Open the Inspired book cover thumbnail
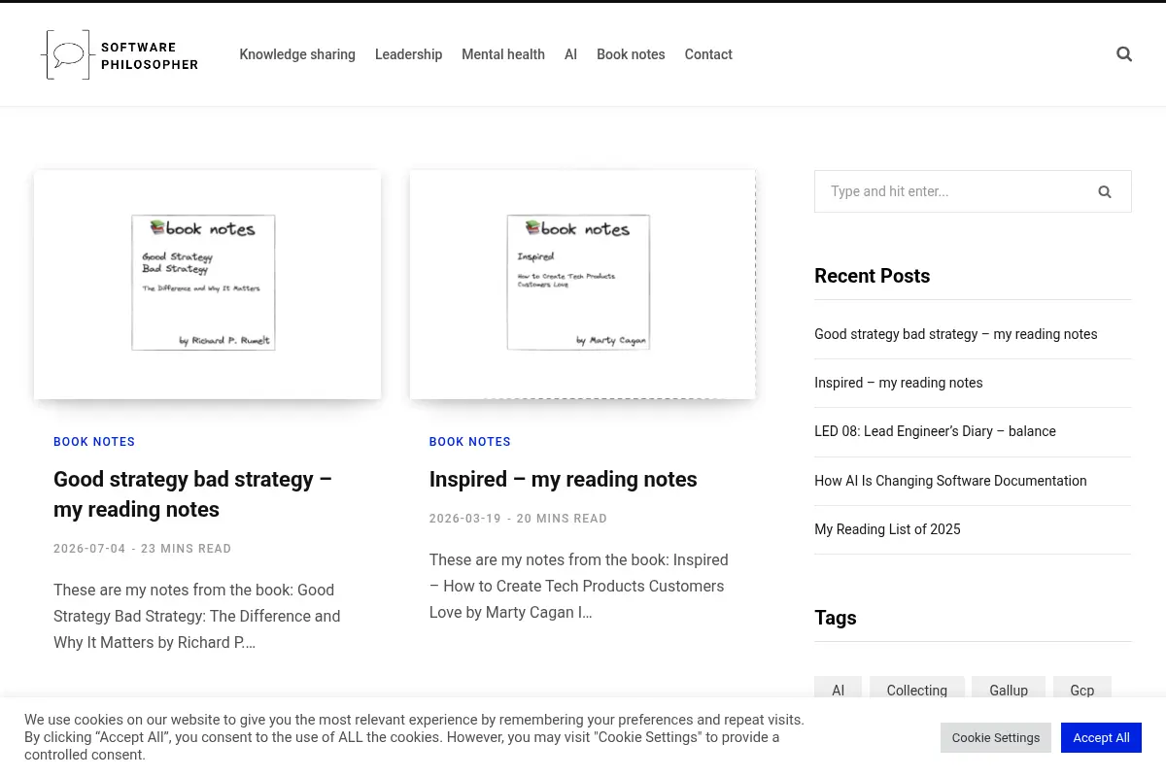Image resolution: width=1166 pixels, height=777 pixels. click(x=583, y=285)
